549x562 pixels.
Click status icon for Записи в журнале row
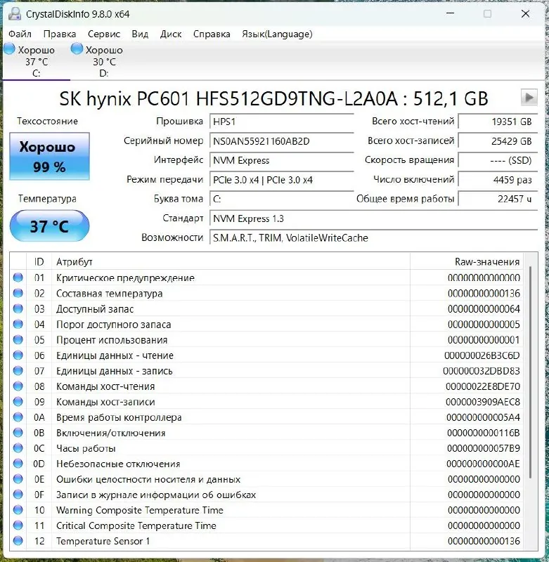click(18, 495)
